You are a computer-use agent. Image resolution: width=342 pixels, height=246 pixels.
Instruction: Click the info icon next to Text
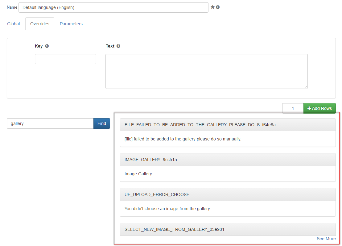(118, 46)
